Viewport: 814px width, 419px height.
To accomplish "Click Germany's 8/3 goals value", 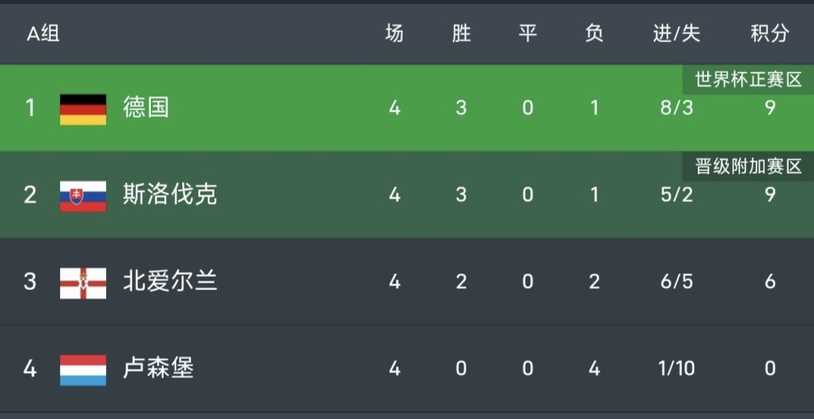I will coord(677,109).
